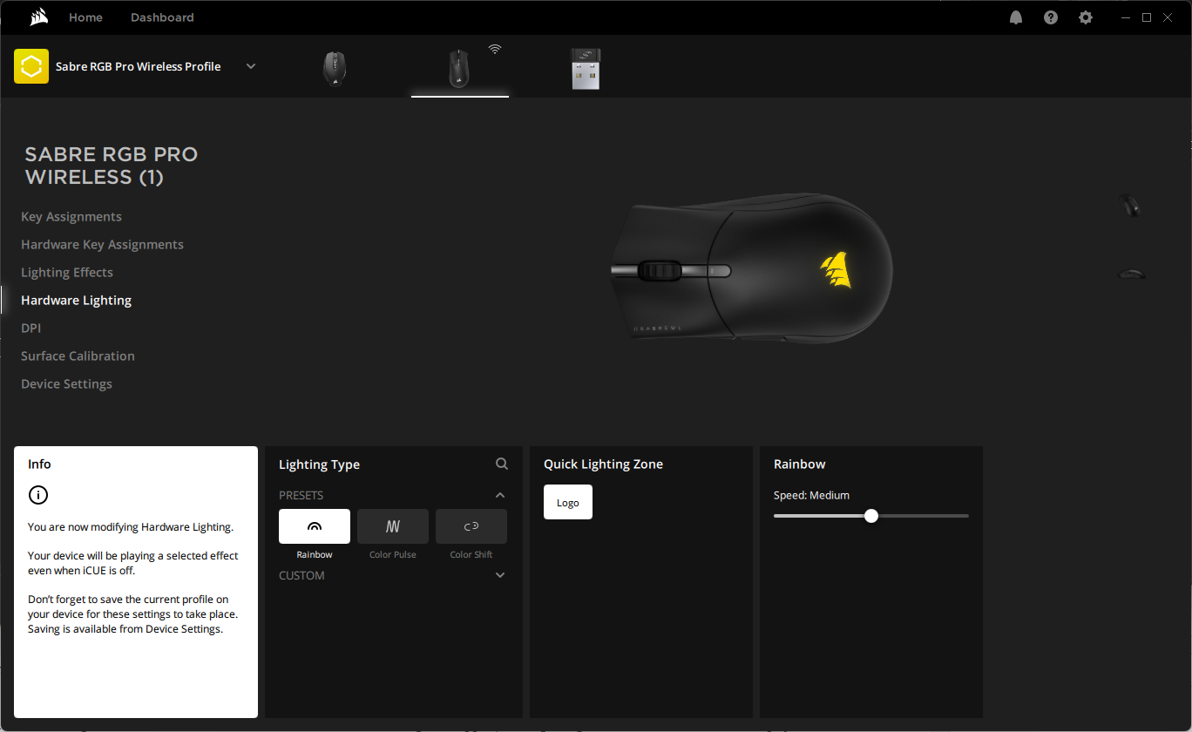1192x732 pixels.
Task: Select the first mouse device icon
Action: click(x=334, y=69)
